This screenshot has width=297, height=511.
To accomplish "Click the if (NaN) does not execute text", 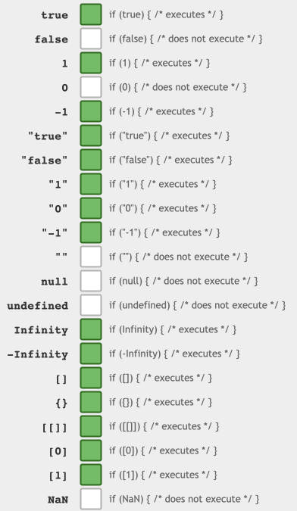I will [184, 499].
